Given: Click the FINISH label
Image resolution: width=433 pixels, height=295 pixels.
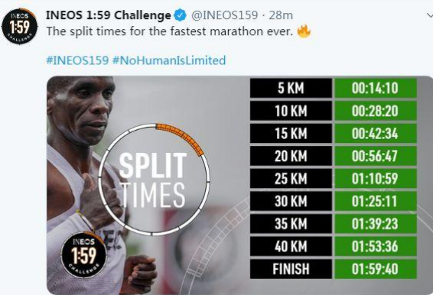Looking at the screenshot, I should click(291, 269).
